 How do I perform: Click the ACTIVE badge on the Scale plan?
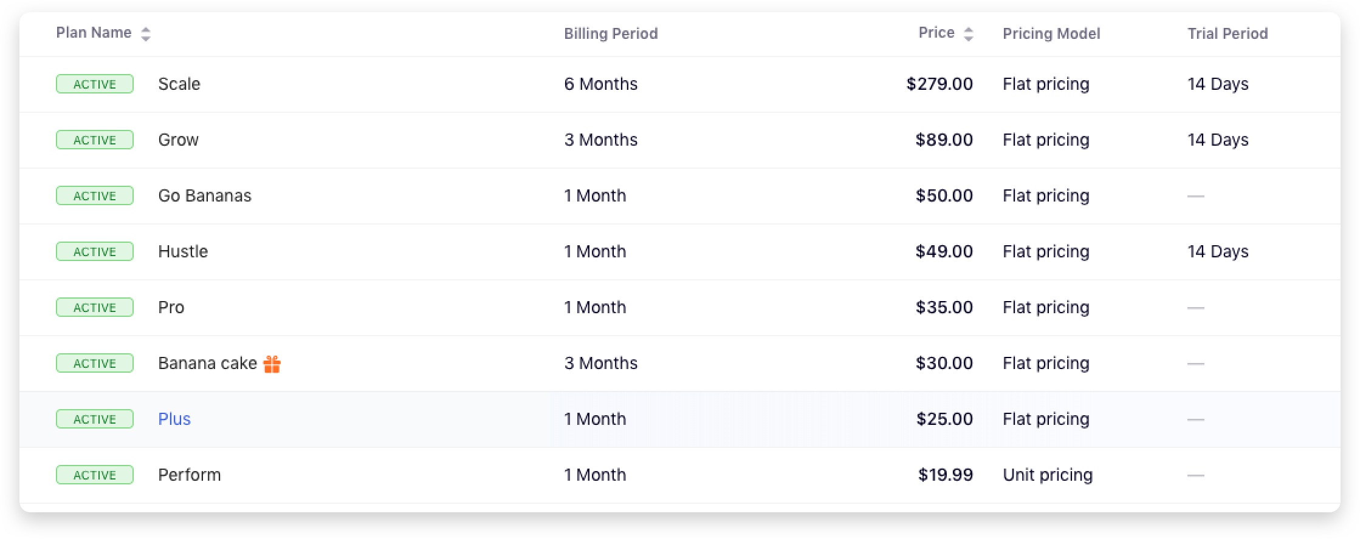94,84
